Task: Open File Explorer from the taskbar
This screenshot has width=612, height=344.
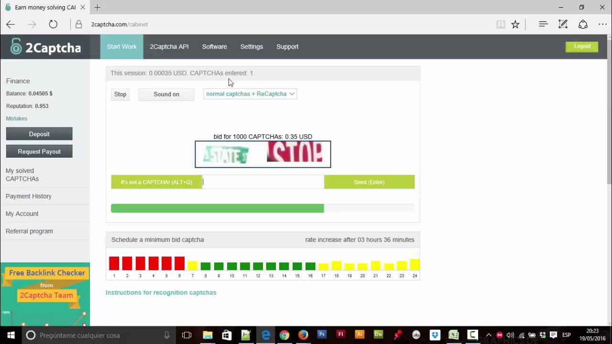Action: 208,335
